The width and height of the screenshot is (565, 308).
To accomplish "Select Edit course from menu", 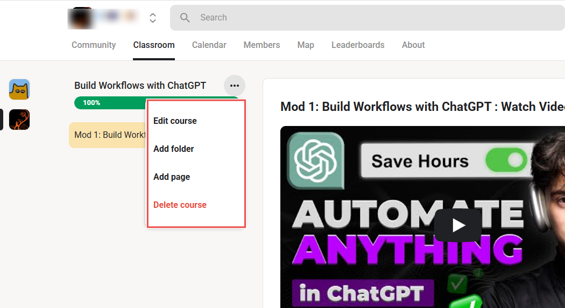I will [x=175, y=121].
